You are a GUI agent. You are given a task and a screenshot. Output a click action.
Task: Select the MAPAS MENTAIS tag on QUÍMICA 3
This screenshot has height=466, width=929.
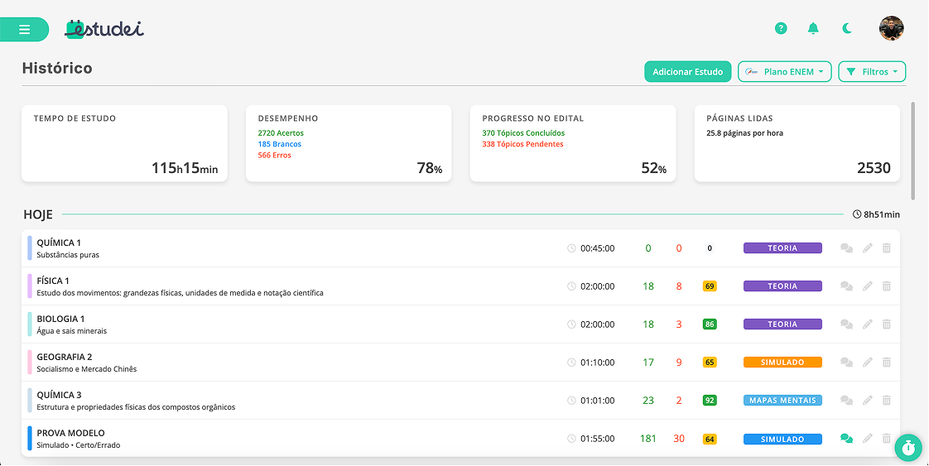[782, 401]
